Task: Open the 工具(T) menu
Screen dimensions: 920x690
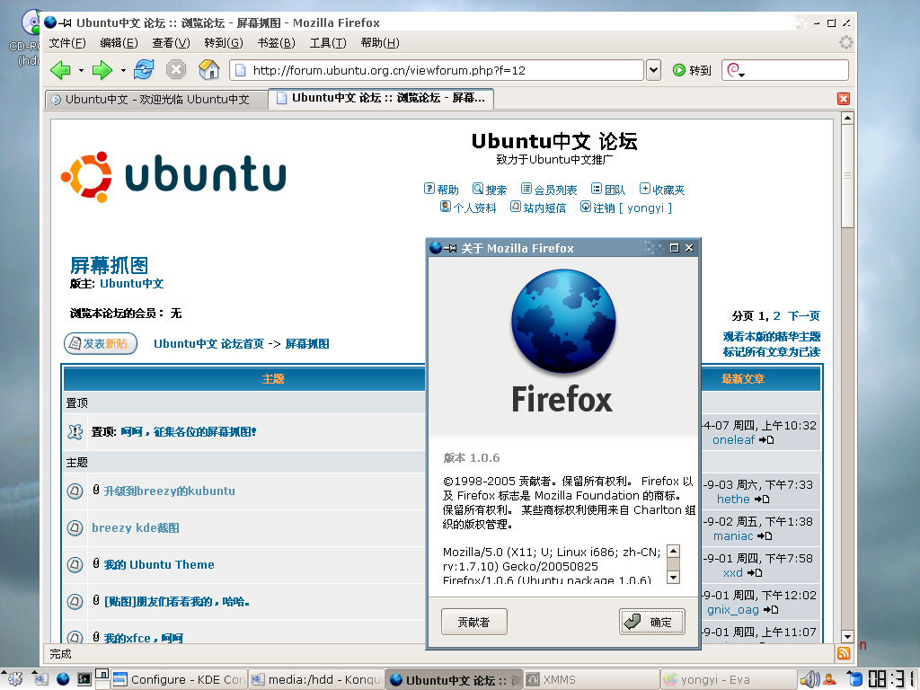Action: (x=328, y=43)
